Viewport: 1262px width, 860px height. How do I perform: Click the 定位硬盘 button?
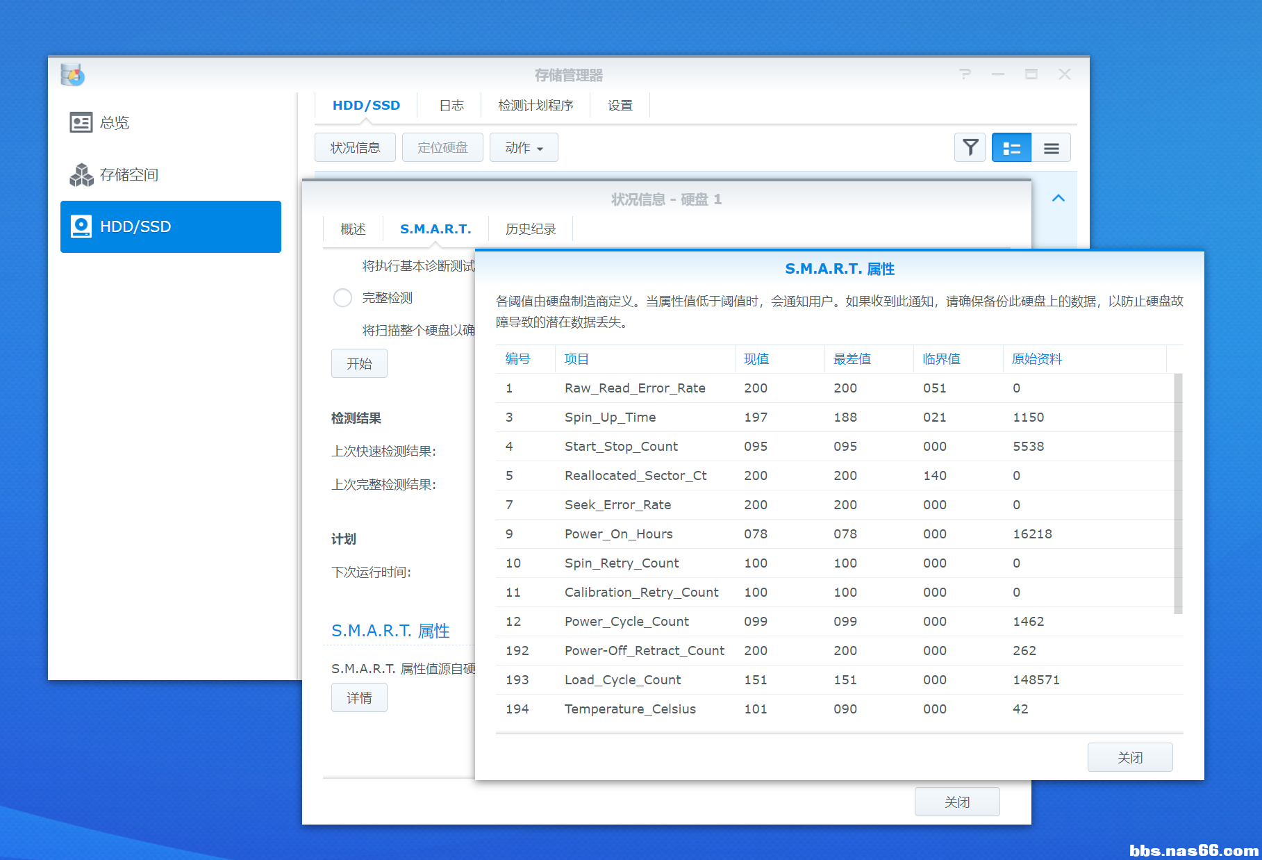point(442,147)
